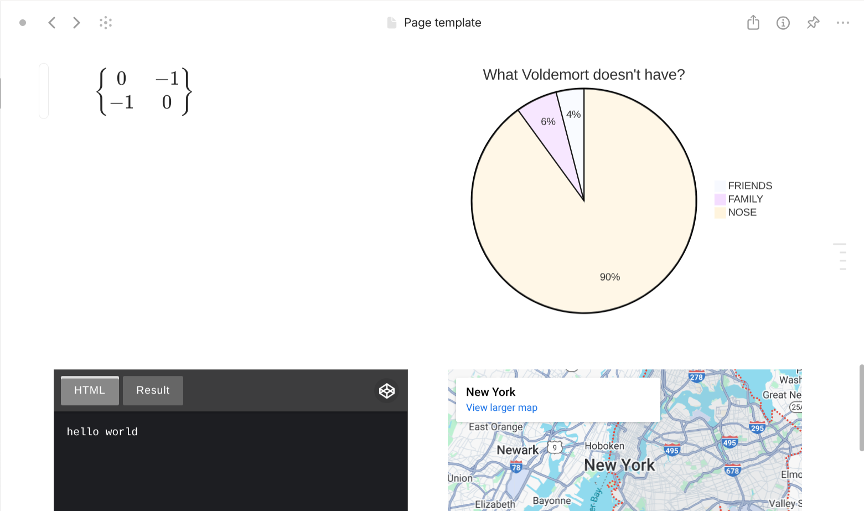Navigate forward with right arrow
Screen dimensions: 864x511
tap(76, 23)
